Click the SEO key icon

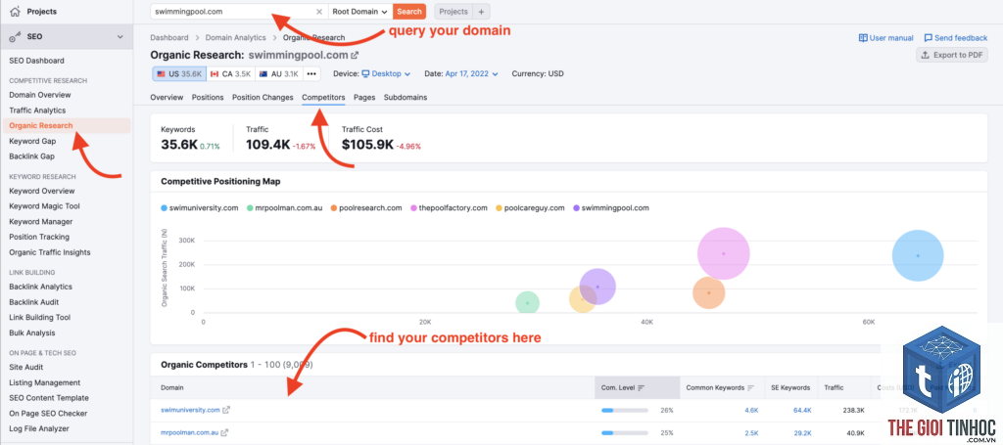(16, 37)
